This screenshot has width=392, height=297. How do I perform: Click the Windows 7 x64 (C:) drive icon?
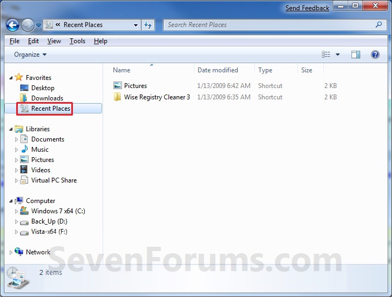click(24, 211)
